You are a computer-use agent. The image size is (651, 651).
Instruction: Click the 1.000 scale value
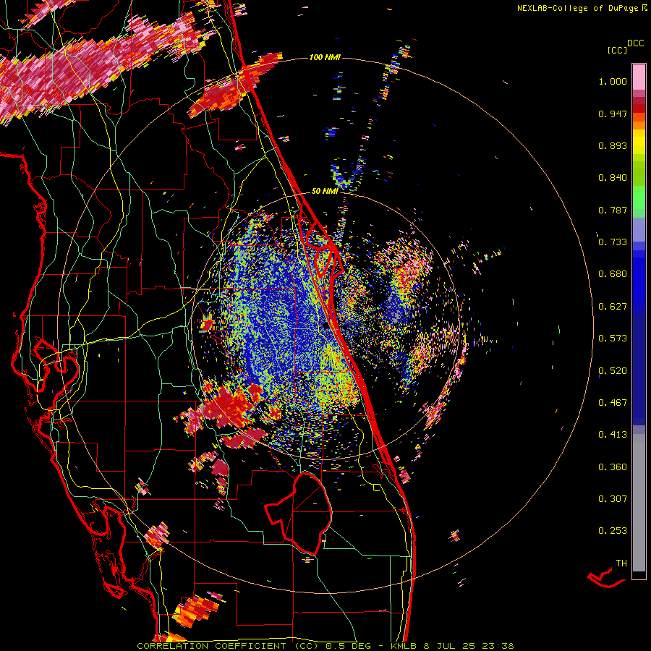[x=613, y=81]
